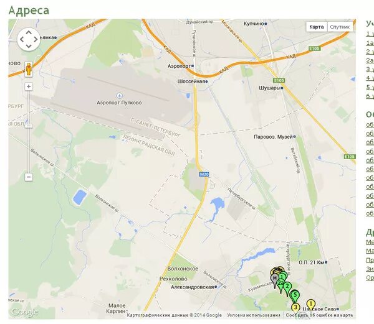Open the yellow marker labeled 1
Screen dimensions: 374x324
pyautogui.click(x=310, y=305)
